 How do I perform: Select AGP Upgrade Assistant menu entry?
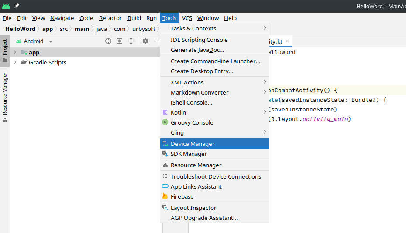[x=204, y=218]
